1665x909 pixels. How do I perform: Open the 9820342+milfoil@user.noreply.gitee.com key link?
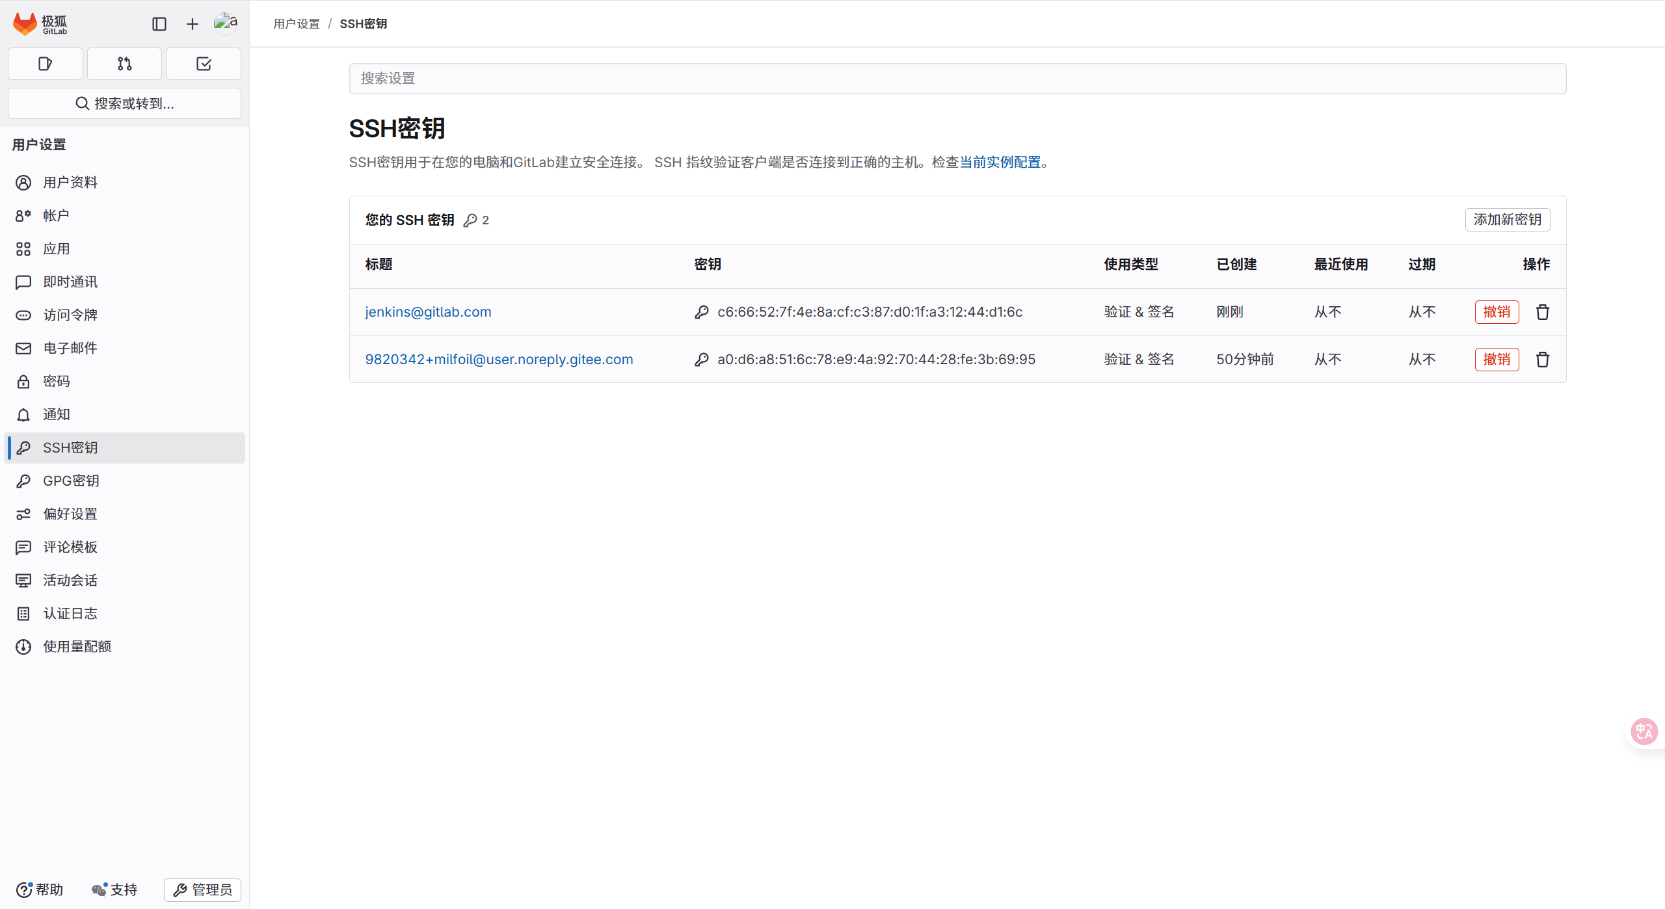499,360
